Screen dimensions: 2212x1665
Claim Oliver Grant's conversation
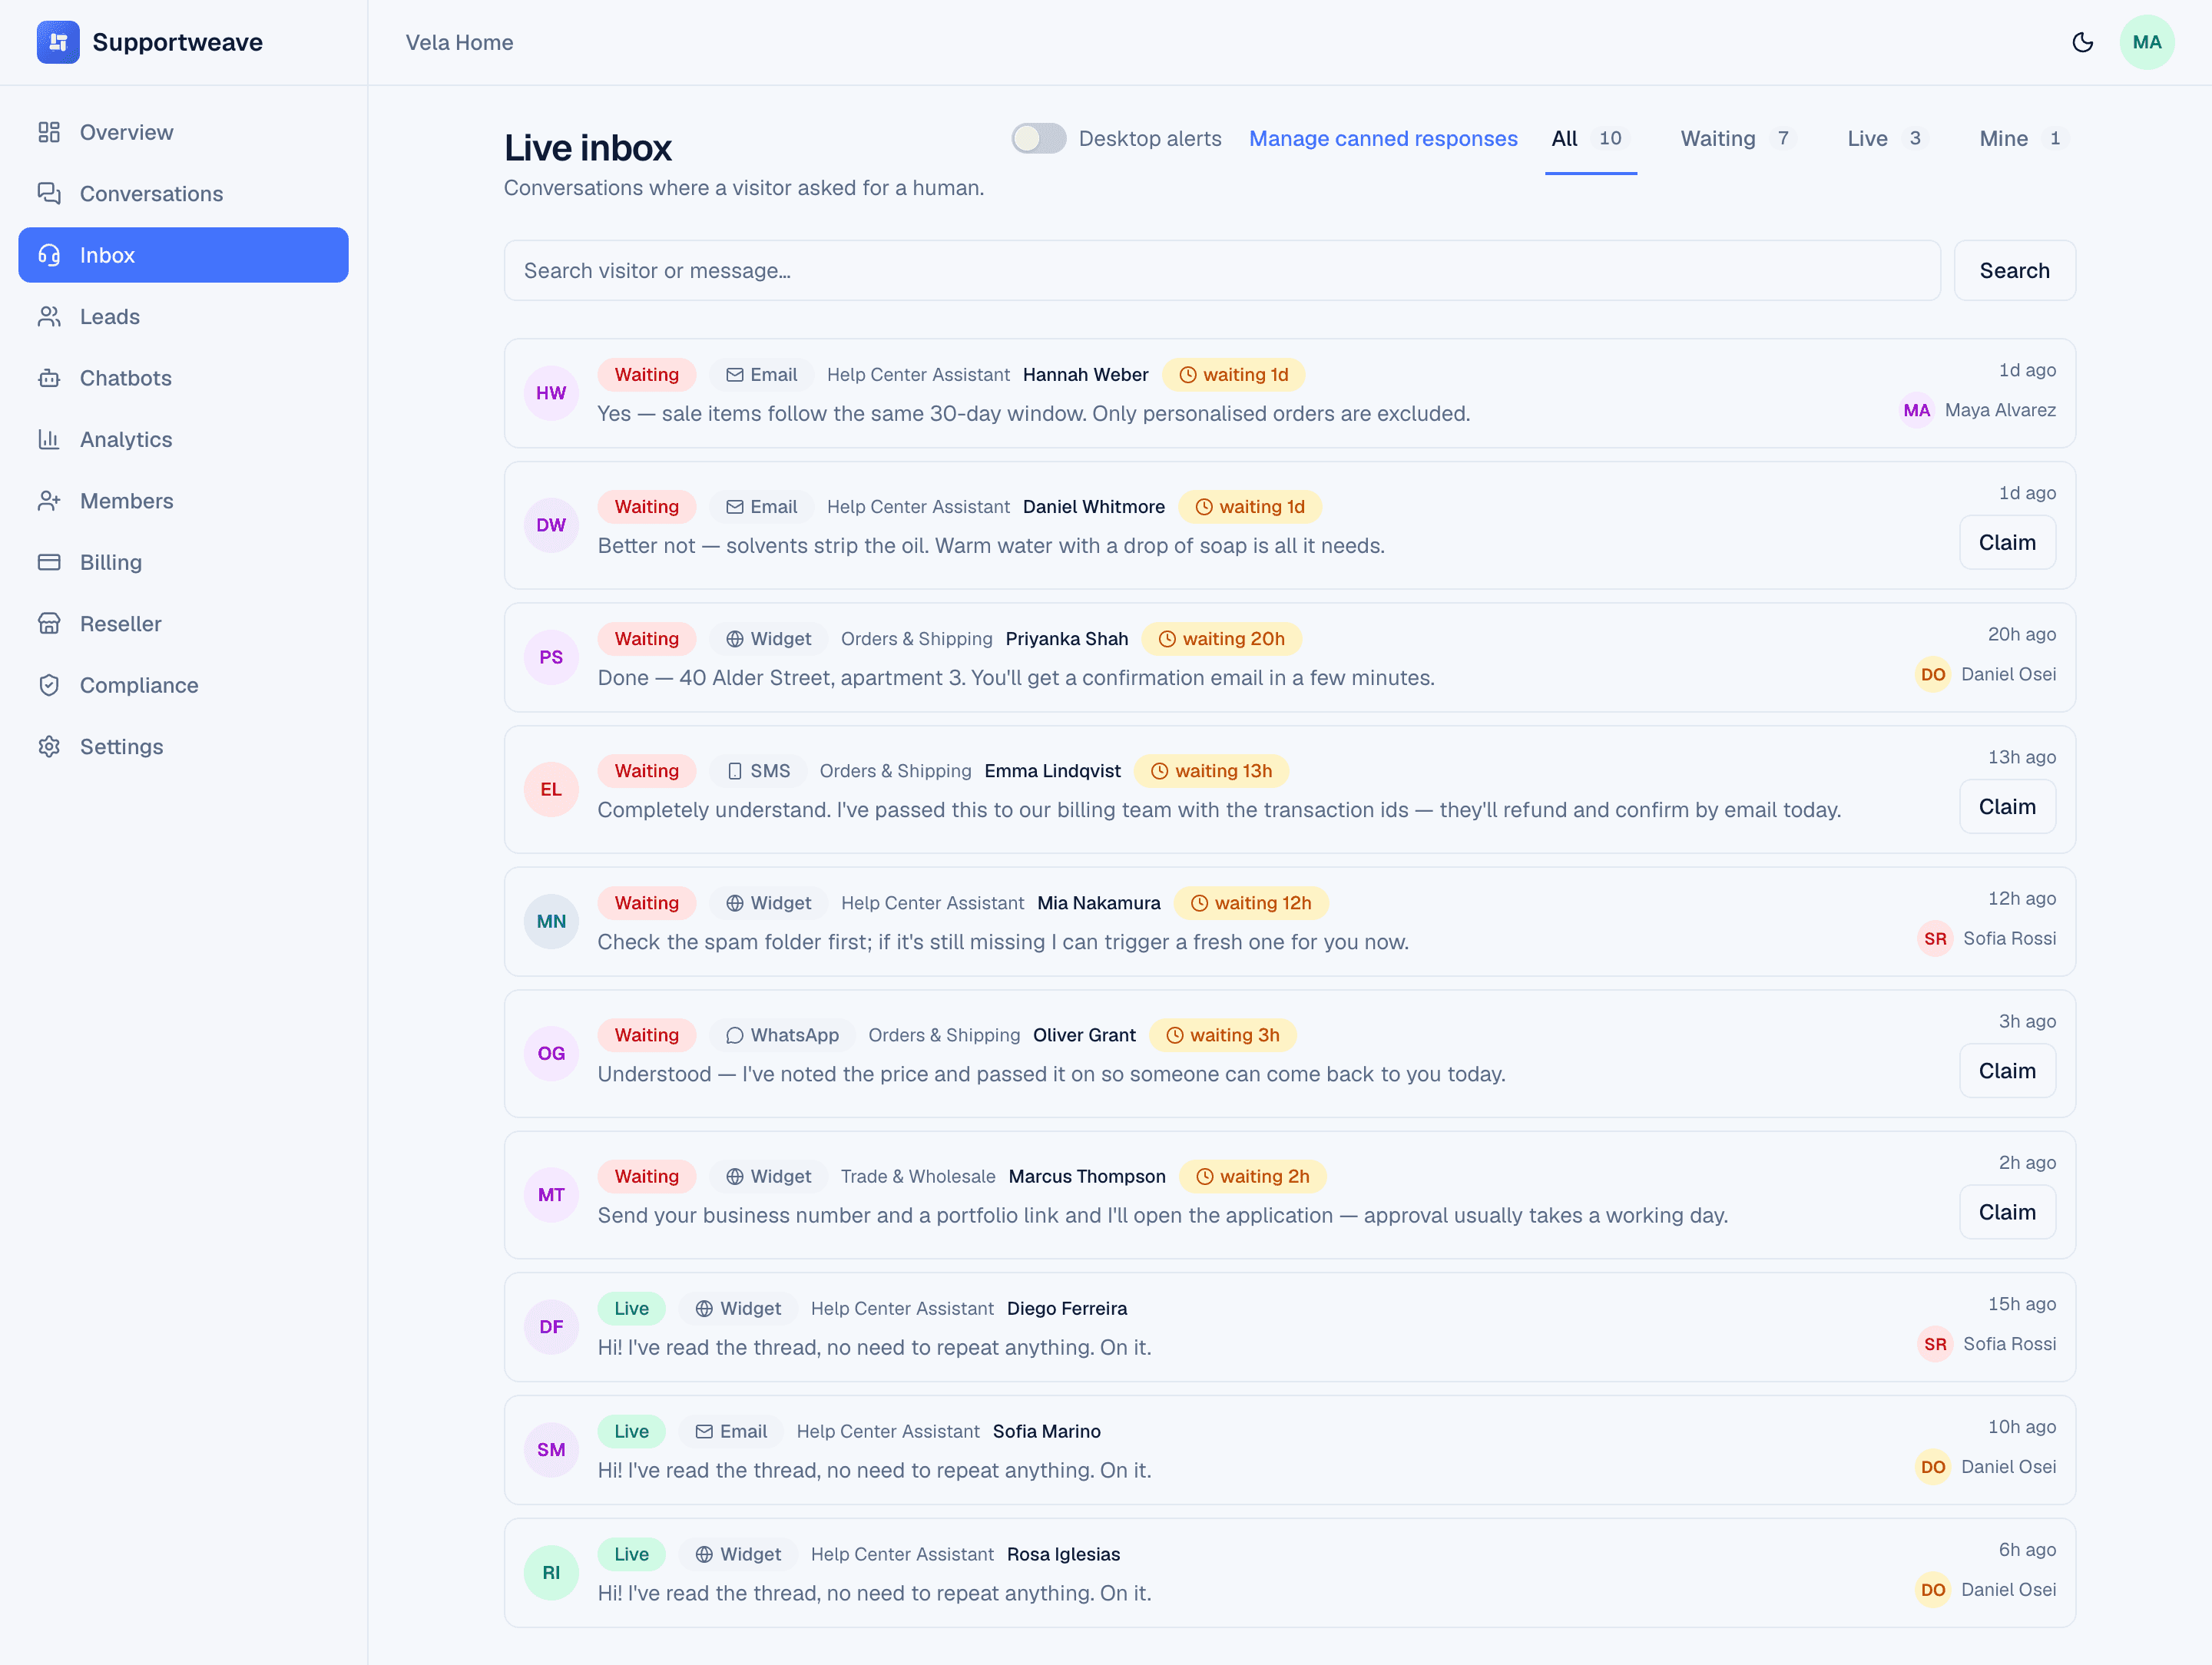tap(2007, 1070)
